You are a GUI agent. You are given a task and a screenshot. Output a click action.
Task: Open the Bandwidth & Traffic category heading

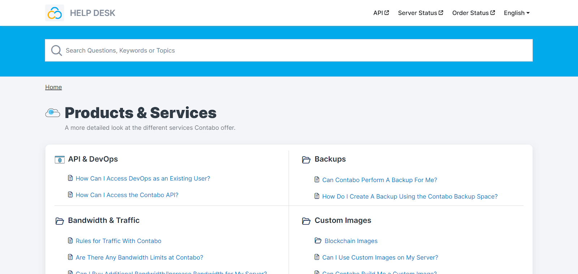(x=104, y=220)
